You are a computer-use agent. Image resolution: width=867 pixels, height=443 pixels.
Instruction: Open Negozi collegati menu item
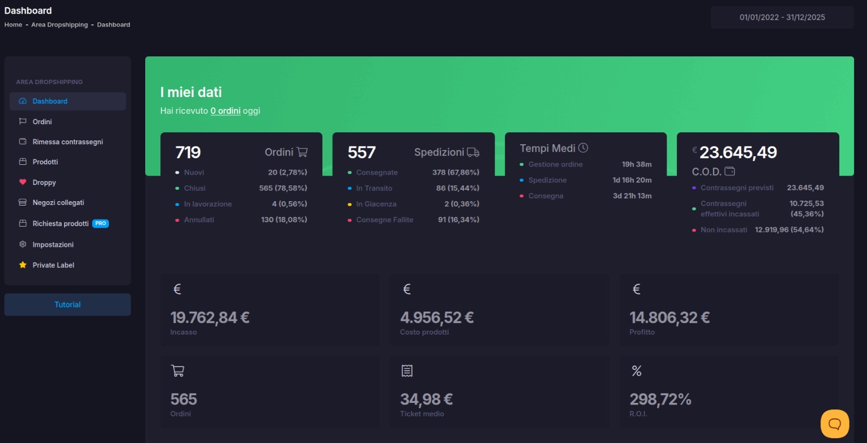click(x=68, y=202)
